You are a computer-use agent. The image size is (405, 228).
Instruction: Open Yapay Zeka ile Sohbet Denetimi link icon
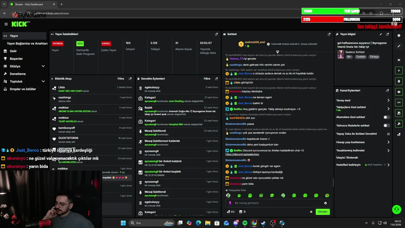click(388, 134)
